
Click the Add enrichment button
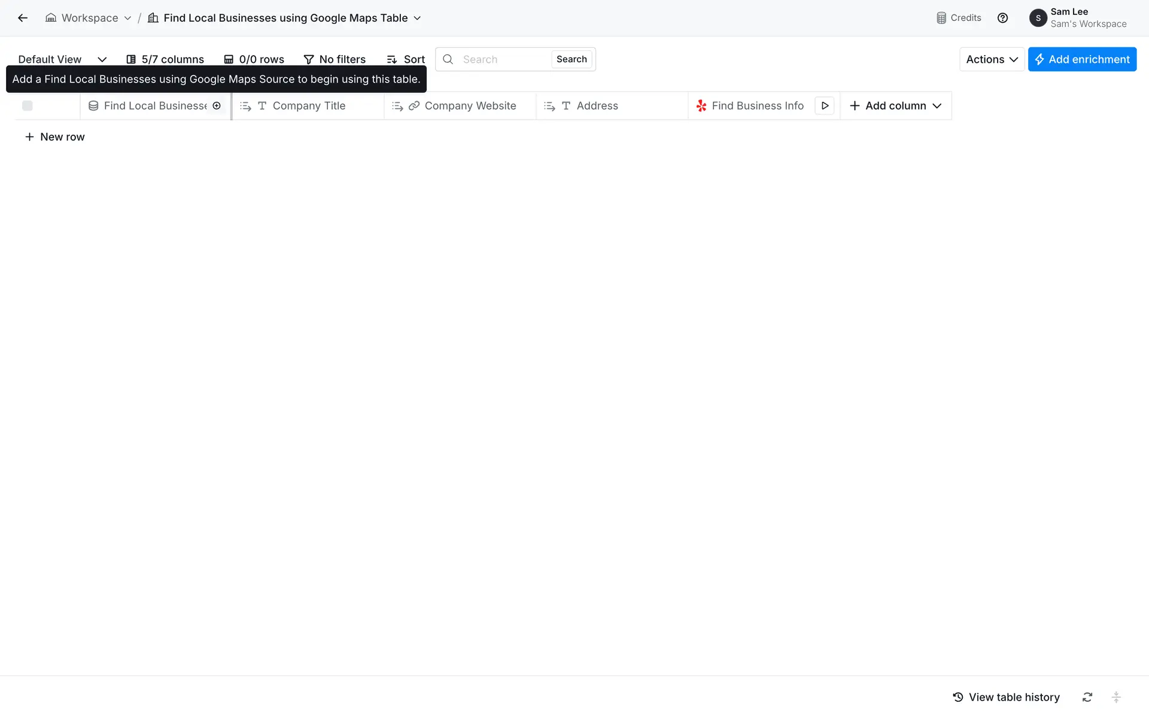tap(1082, 59)
